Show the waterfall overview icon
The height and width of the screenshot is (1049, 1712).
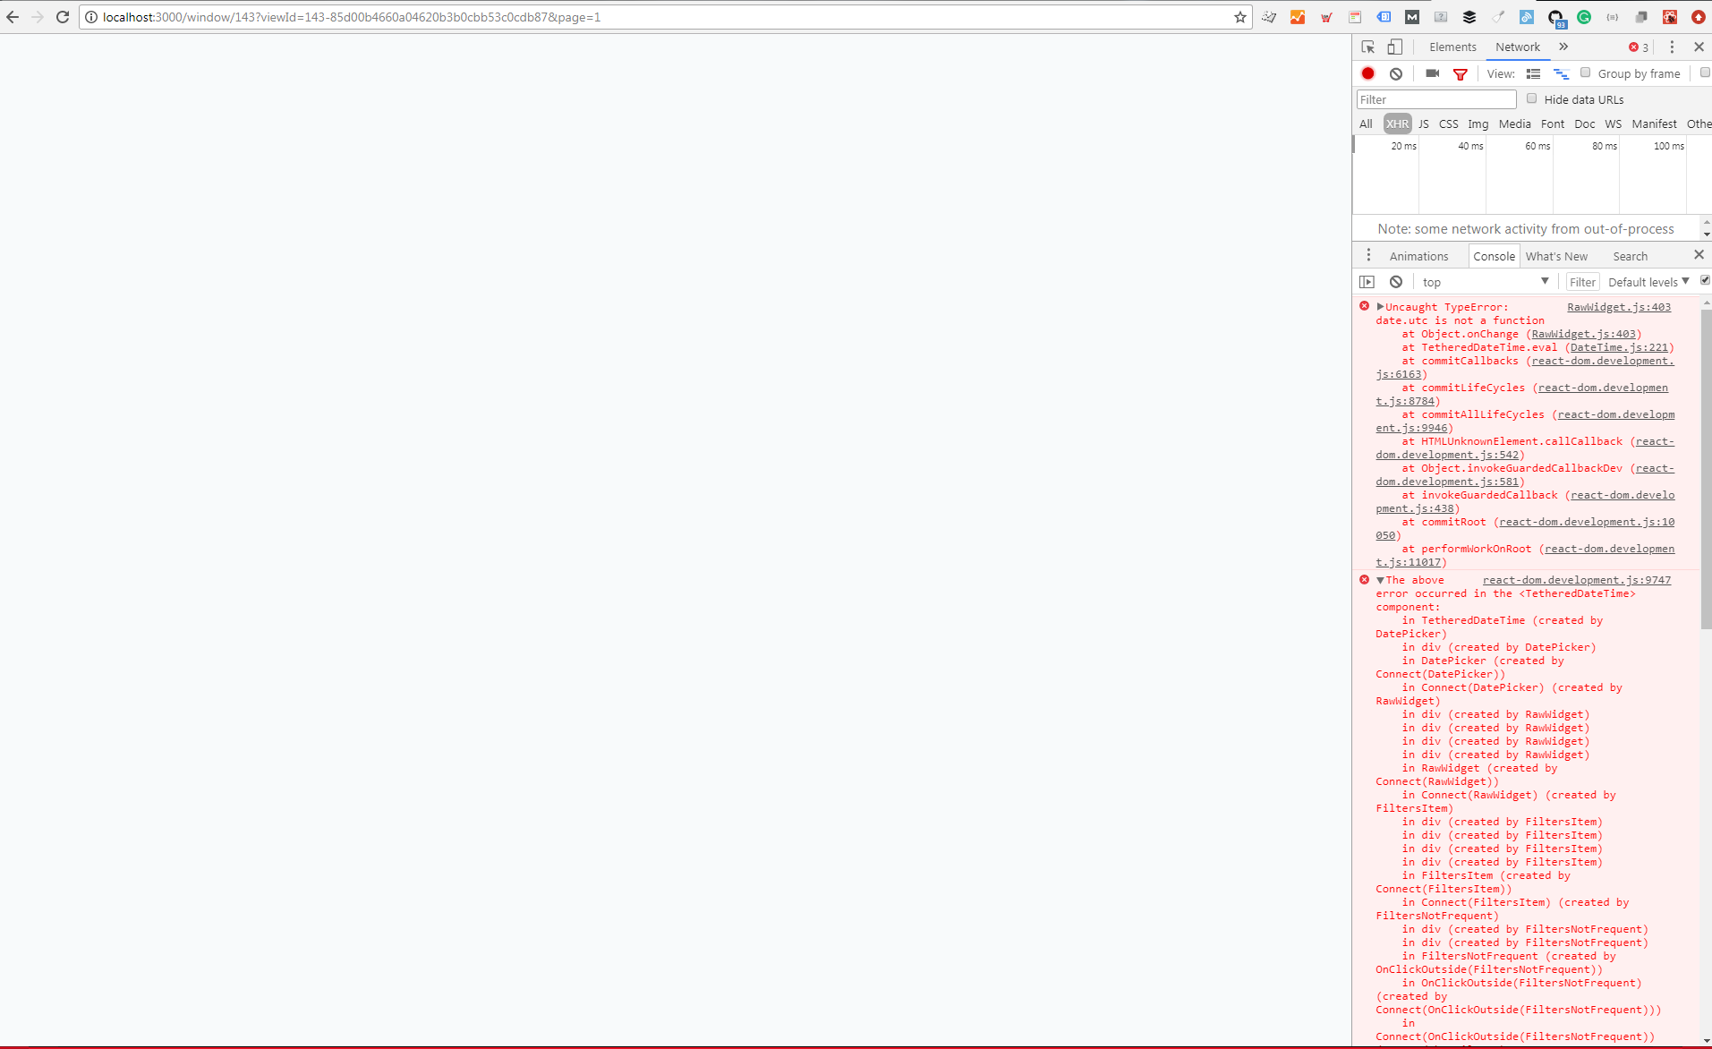point(1562,73)
